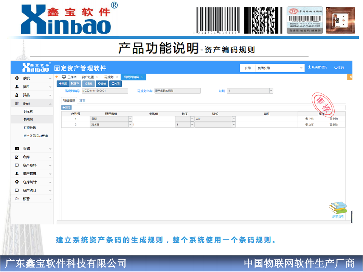Click 删除 delete in row 2
This screenshot has height=272, width=363.
click(x=334, y=125)
